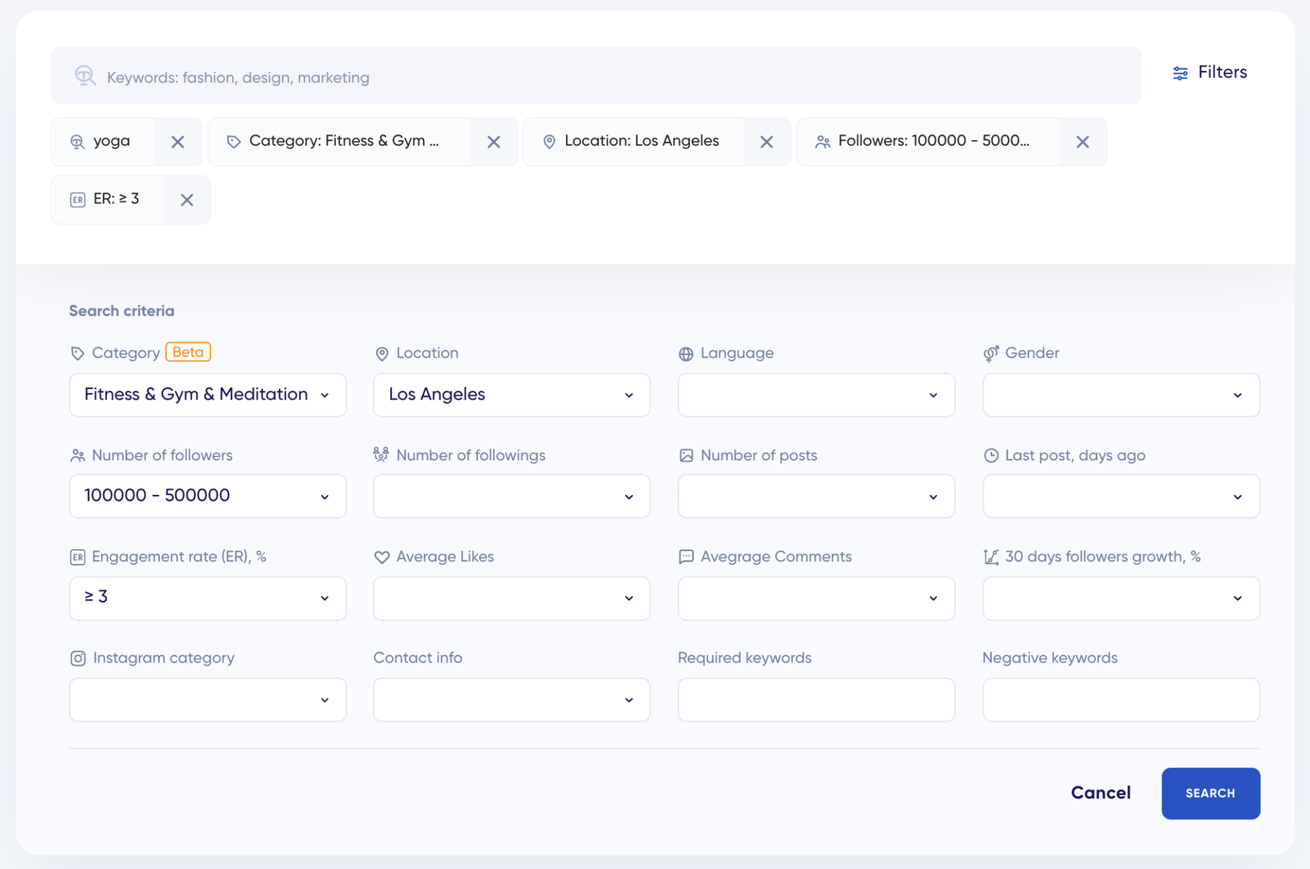Click the Beta badge next to Category
The height and width of the screenshot is (869, 1310).
188,352
